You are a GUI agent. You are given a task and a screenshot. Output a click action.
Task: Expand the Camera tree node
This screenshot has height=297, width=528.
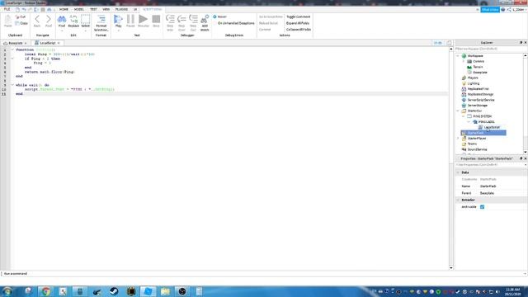click(x=464, y=61)
